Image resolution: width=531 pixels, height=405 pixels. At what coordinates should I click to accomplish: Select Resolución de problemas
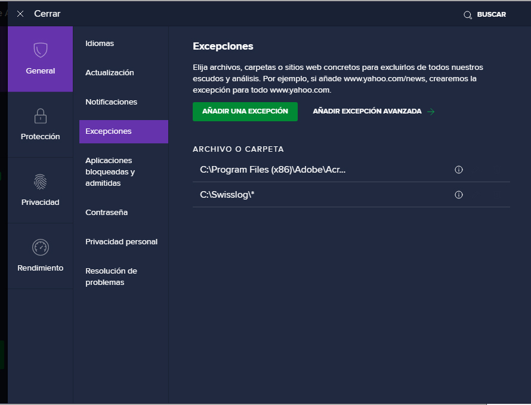pos(112,277)
